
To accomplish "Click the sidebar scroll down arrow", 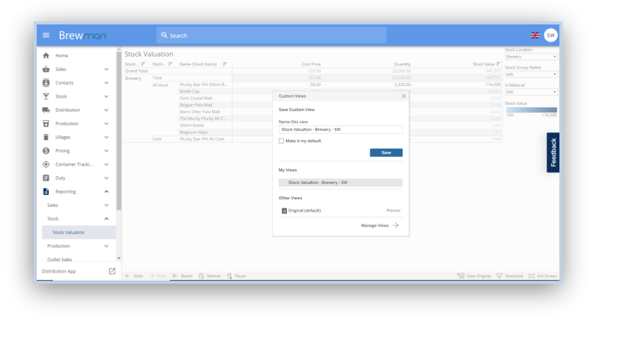I will [119, 258].
